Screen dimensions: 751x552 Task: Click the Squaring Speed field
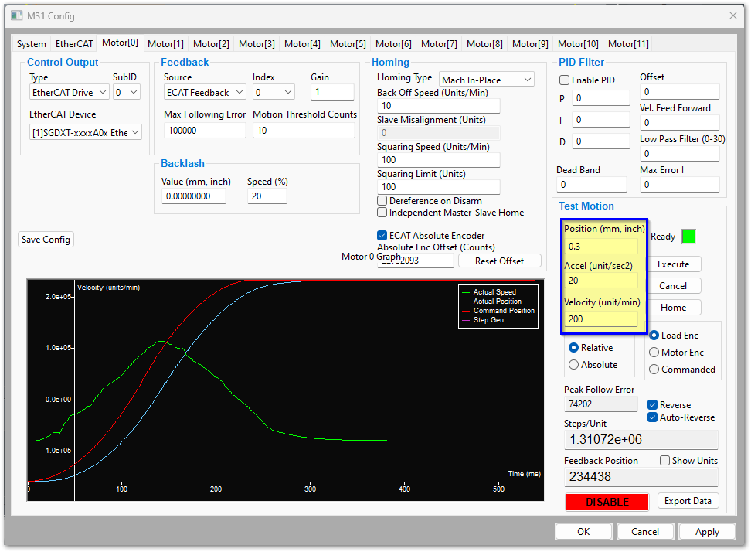point(439,160)
